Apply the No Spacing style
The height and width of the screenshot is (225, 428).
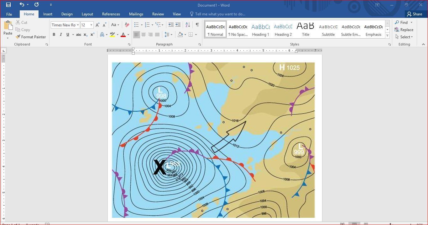tap(238, 29)
